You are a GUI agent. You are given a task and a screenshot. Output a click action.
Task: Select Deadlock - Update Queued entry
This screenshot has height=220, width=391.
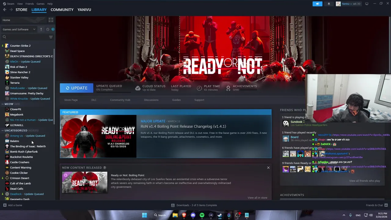[x=27, y=194]
